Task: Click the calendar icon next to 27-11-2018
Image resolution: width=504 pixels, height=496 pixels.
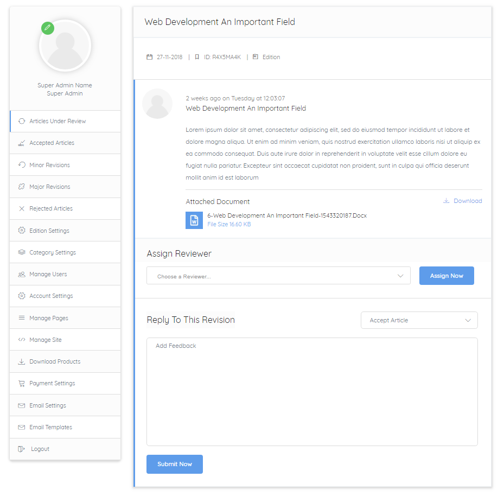Action: (x=150, y=57)
